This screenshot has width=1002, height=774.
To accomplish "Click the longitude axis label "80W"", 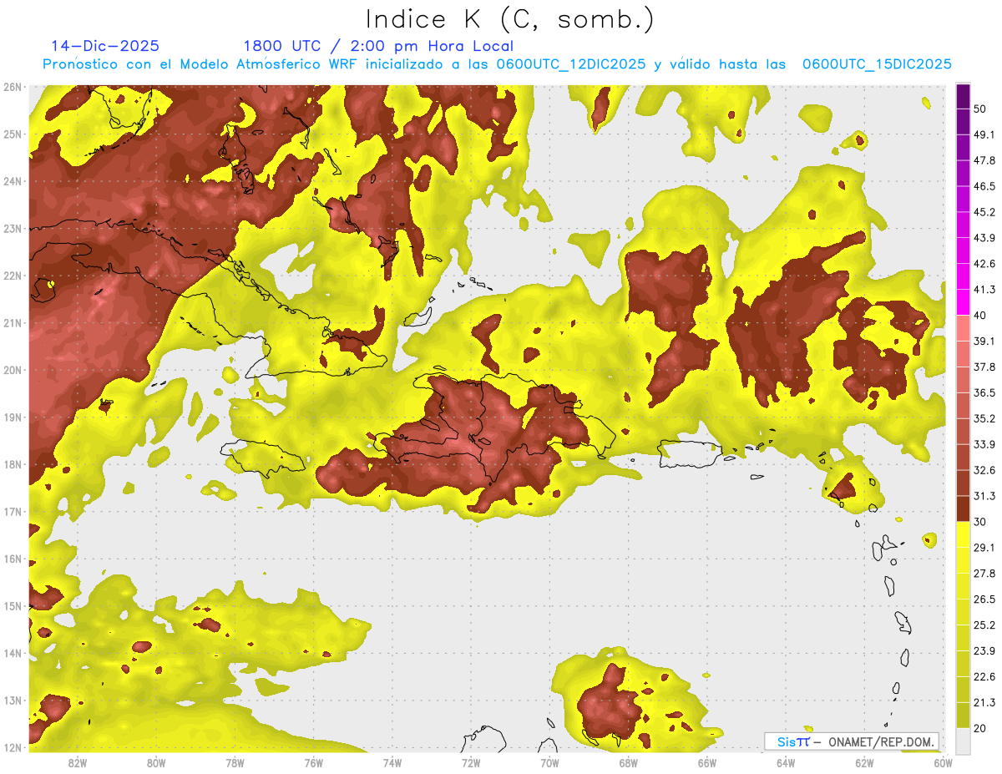I will pos(156,762).
